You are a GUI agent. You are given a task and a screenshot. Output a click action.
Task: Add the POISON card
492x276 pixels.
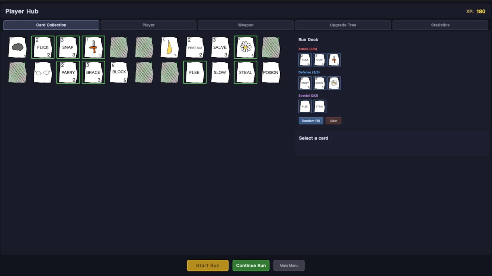pyautogui.click(x=271, y=72)
